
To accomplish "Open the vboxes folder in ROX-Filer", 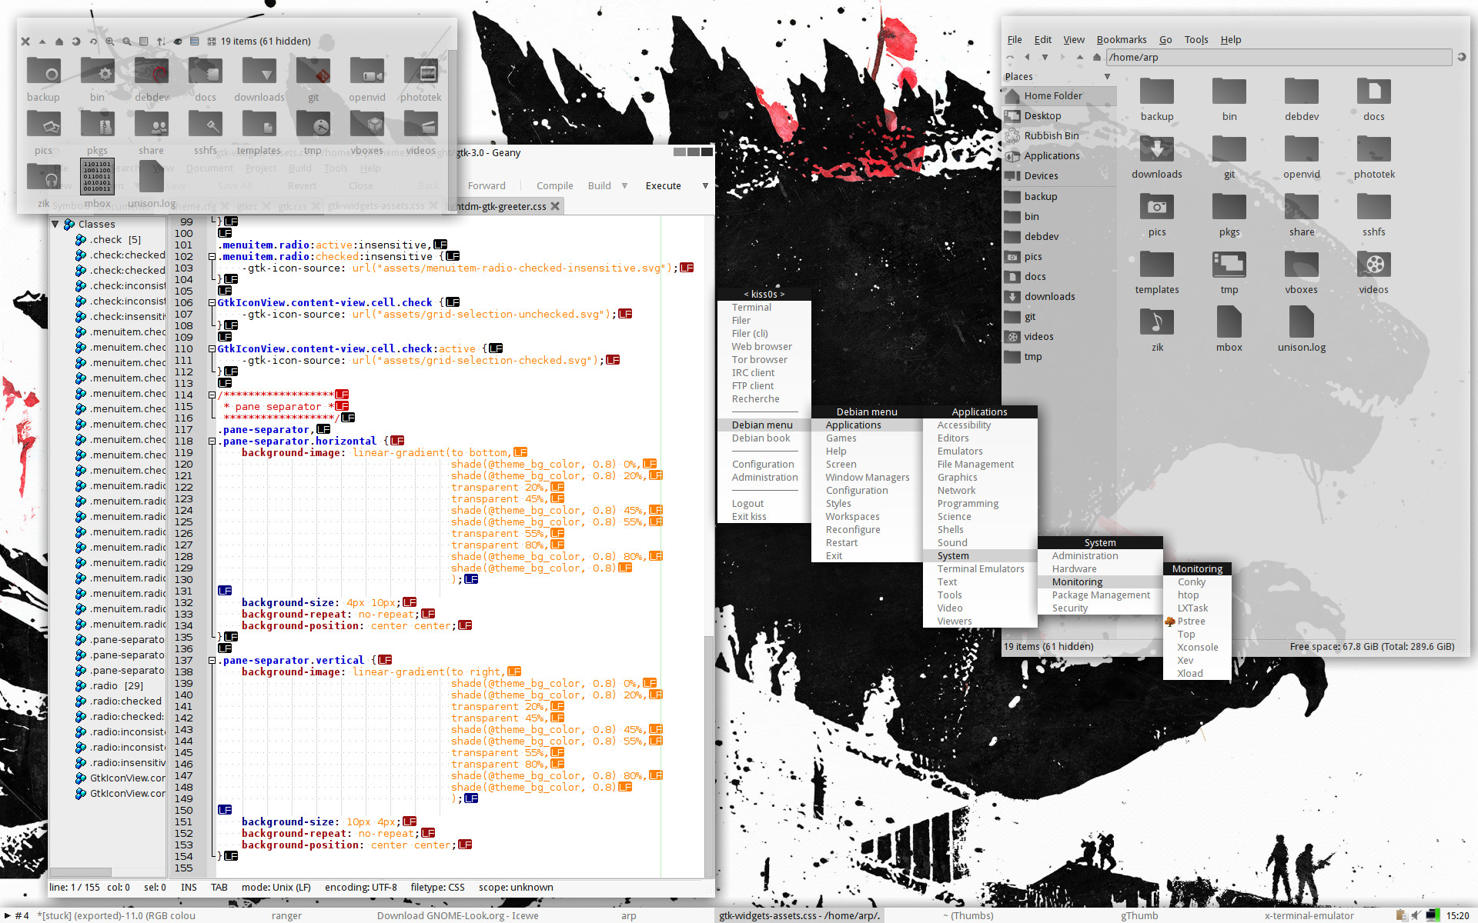I will coord(367,132).
